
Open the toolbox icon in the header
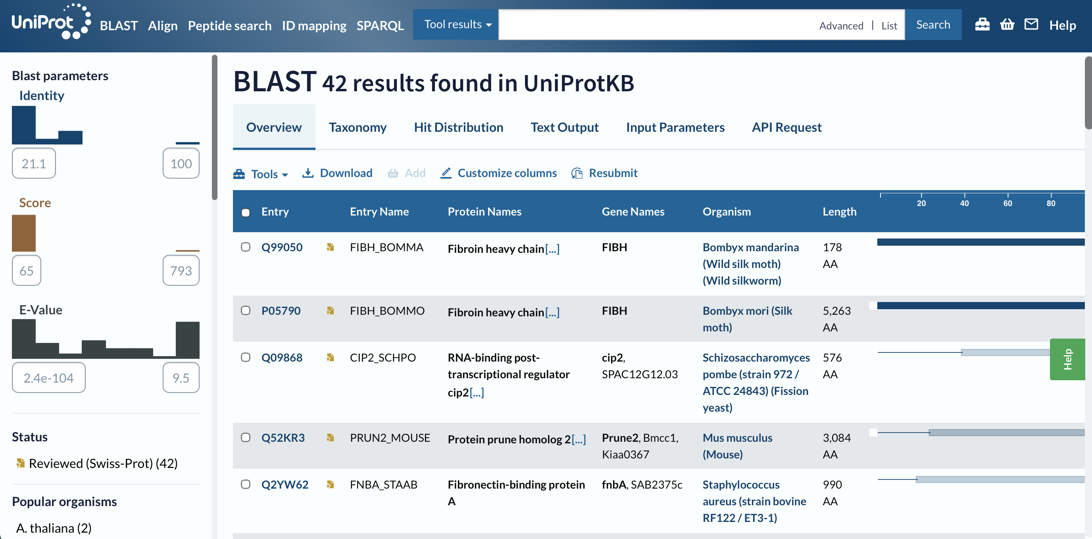click(x=982, y=25)
